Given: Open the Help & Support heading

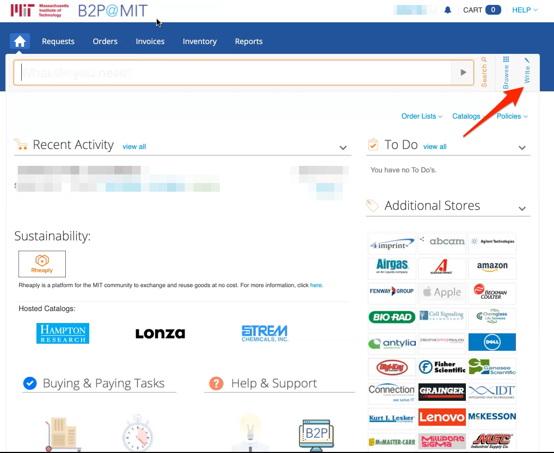Looking at the screenshot, I should [274, 383].
